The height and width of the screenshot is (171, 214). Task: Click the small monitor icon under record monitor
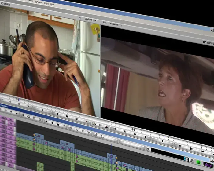[114, 129]
